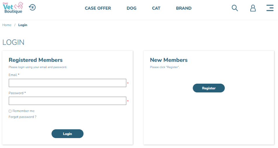The height and width of the screenshot is (148, 278).
Task: Focus the Email input field
Action: tap(67, 83)
